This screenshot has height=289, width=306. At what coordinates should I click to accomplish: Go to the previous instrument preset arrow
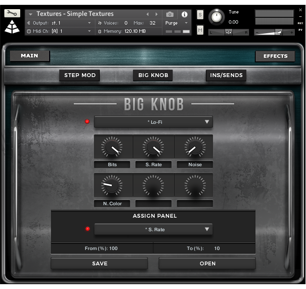pyautogui.click(x=148, y=14)
